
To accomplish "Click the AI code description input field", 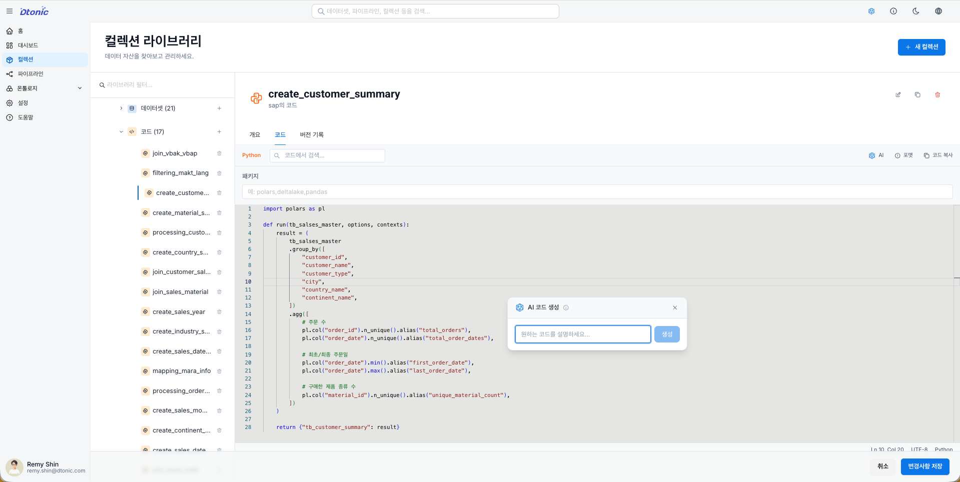I will coord(582,334).
